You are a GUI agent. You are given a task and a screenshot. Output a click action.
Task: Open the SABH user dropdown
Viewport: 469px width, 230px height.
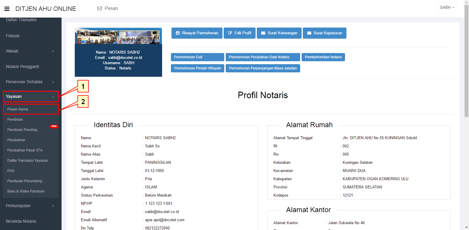tap(447, 8)
